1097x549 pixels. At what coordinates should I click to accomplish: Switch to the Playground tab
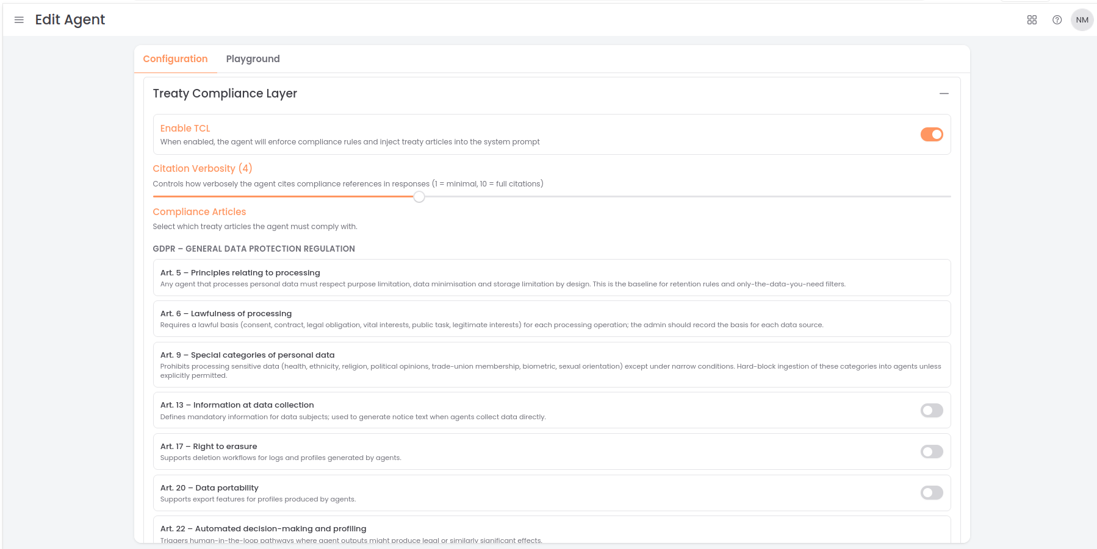pyautogui.click(x=253, y=59)
